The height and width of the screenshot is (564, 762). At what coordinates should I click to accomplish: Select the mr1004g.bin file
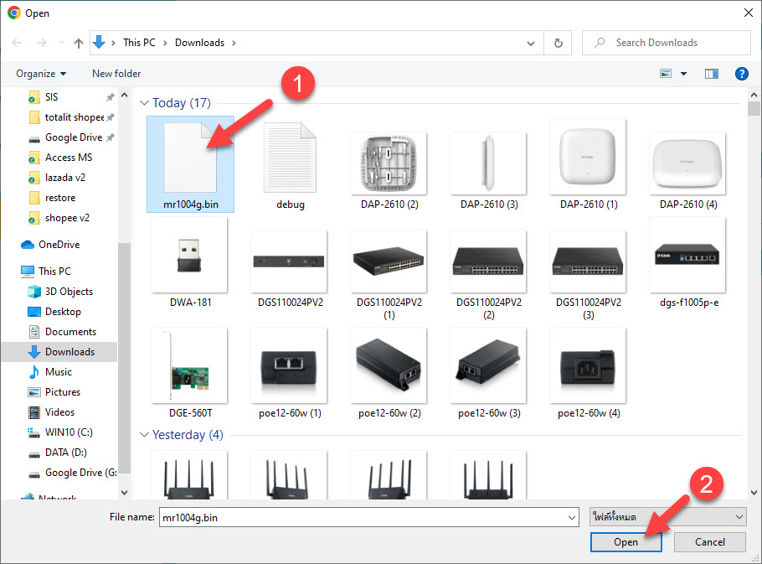(191, 164)
